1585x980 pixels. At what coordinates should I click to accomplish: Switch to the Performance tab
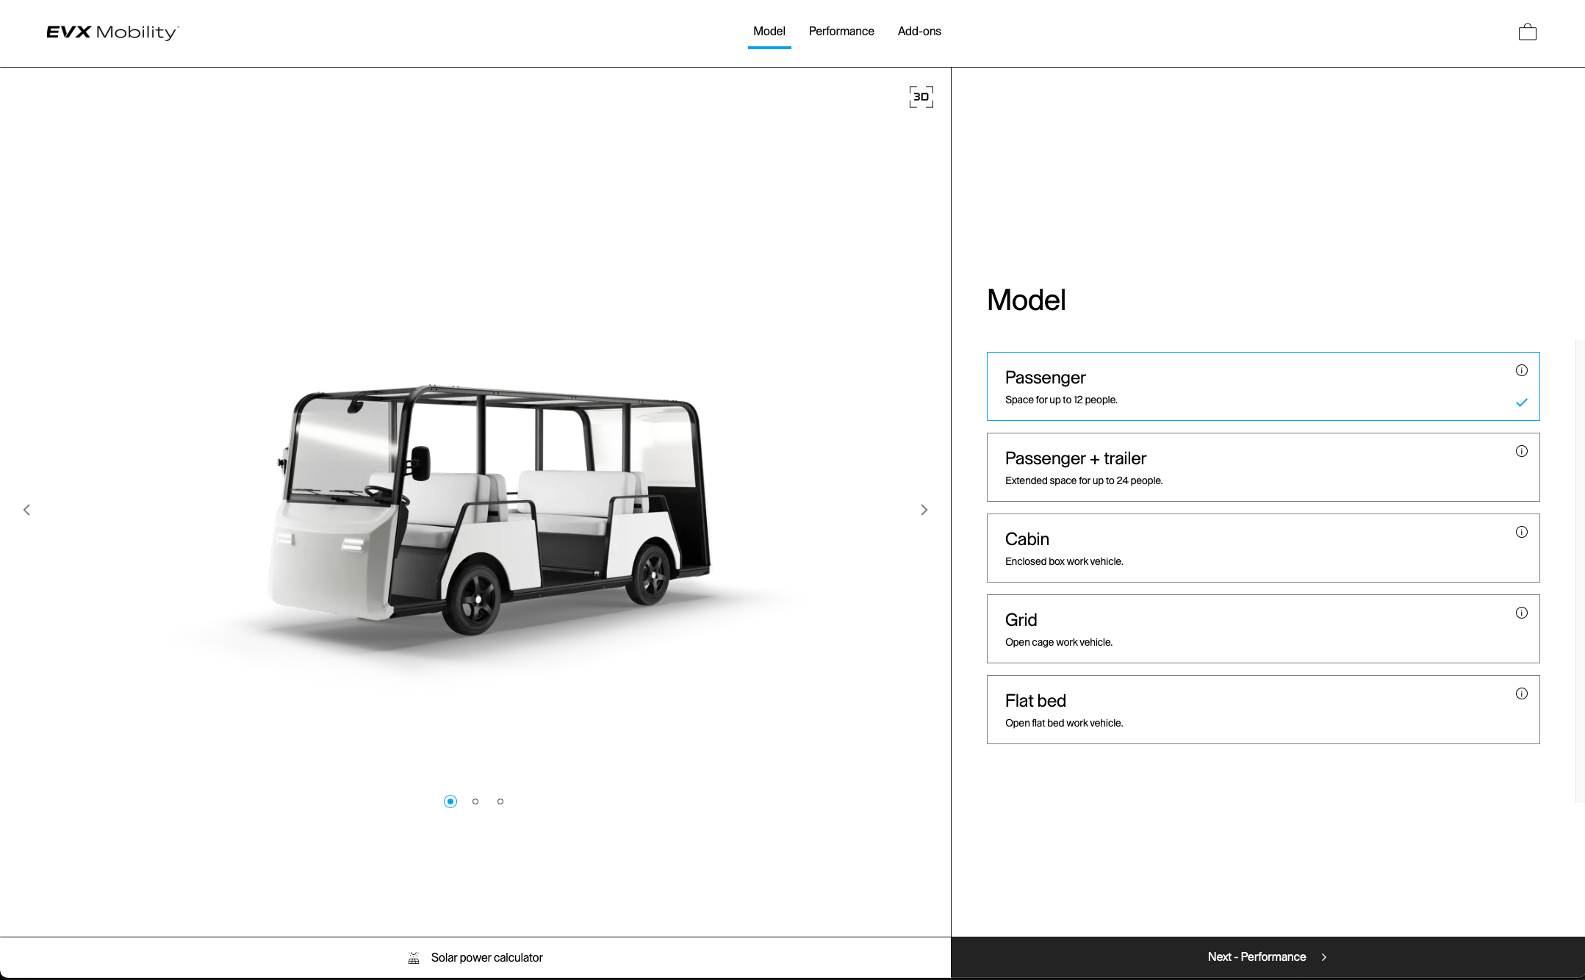[x=841, y=32]
